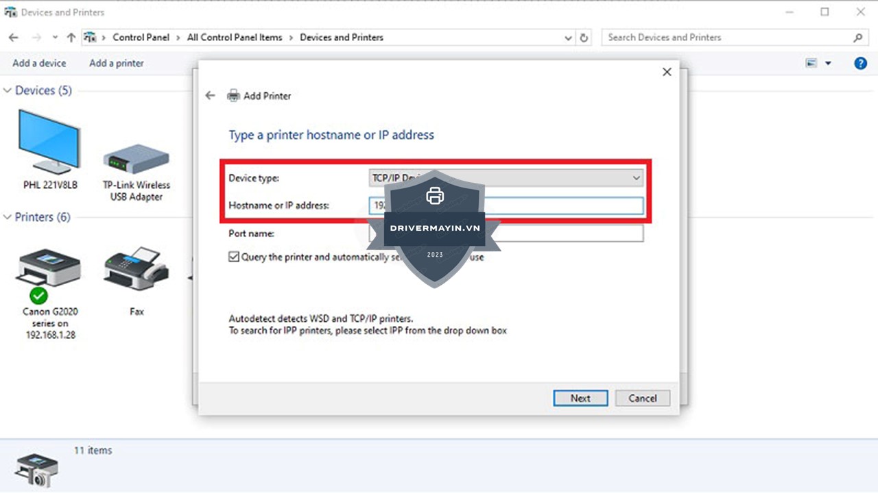Collapse the Devices (5) group
The width and height of the screenshot is (878, 493).
(8, 90)
